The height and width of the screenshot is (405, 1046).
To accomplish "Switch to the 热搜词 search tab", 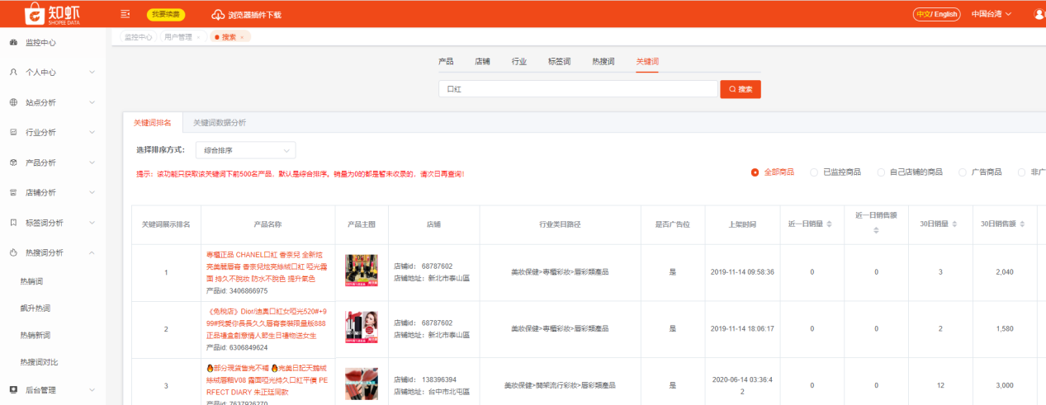I will (x=603, y=62).
